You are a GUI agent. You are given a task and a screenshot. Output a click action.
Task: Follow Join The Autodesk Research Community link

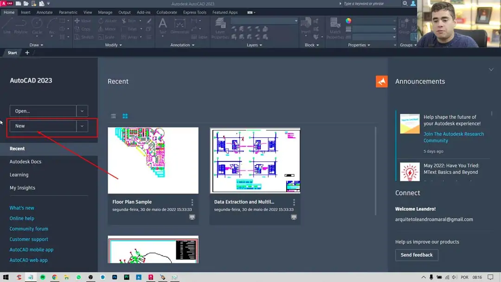coord(454,137)
